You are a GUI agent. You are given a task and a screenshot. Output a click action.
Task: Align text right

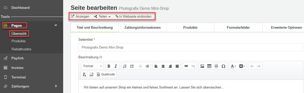pos(170,66)
